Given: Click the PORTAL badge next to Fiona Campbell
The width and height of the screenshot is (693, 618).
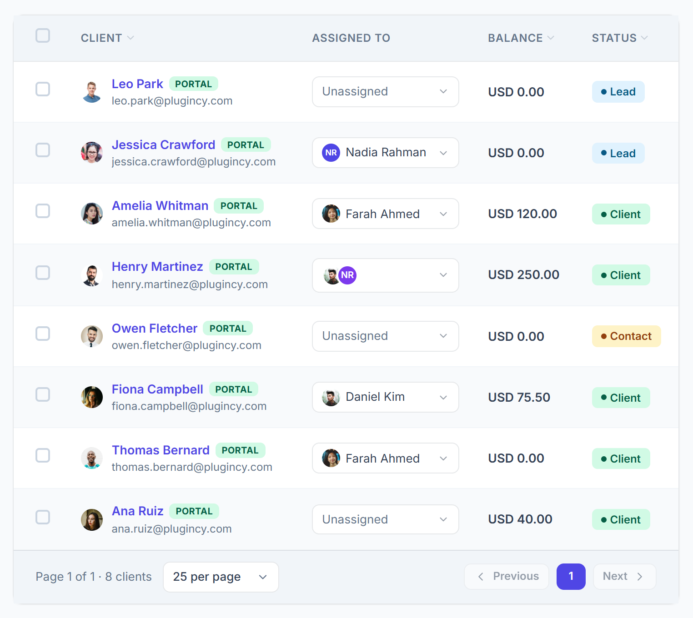Looking at the screenshot, I should point(234,389).
